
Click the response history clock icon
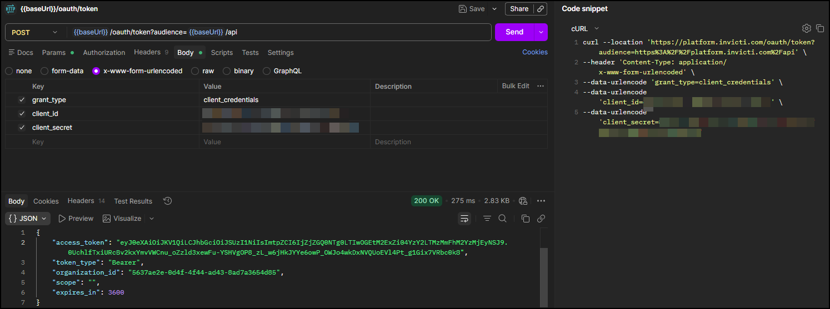(168, 201)
